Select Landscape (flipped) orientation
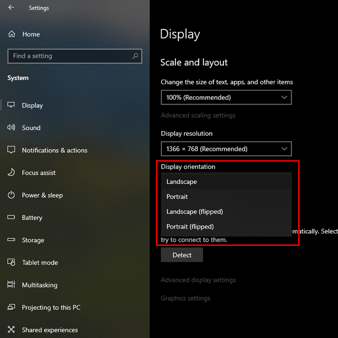338x338 pixels. click(194, 212)
